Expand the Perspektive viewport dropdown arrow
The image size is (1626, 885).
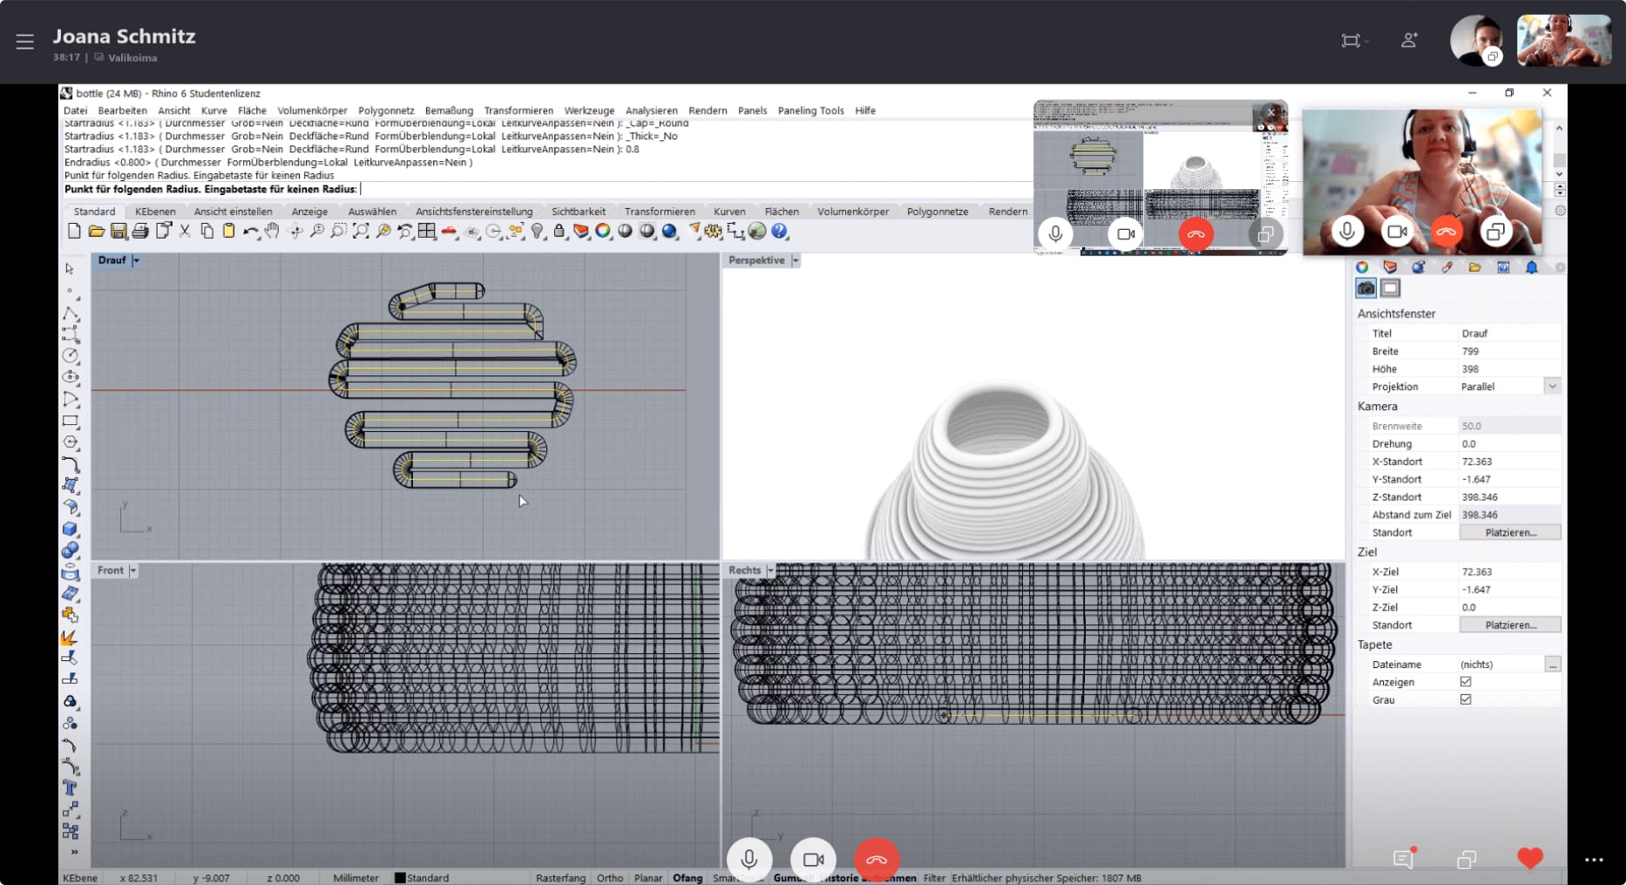pyautogui.click(x=796, y=260)
